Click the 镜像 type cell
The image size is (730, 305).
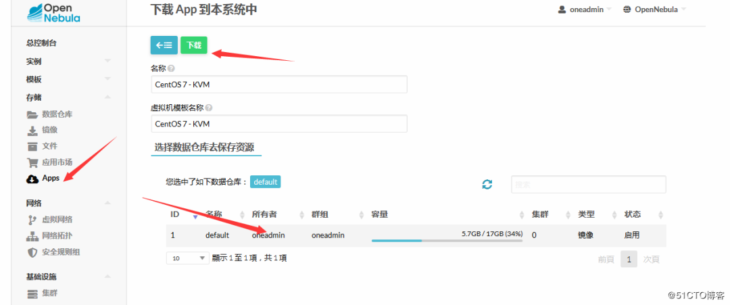coord(585,235)
